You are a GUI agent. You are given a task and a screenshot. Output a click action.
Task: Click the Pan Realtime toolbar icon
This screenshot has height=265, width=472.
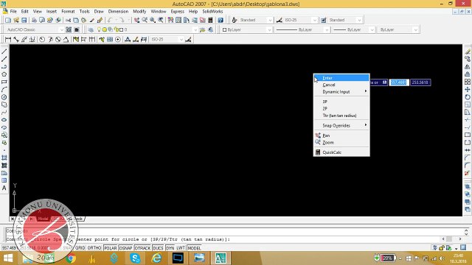click(x=136, y=20)
